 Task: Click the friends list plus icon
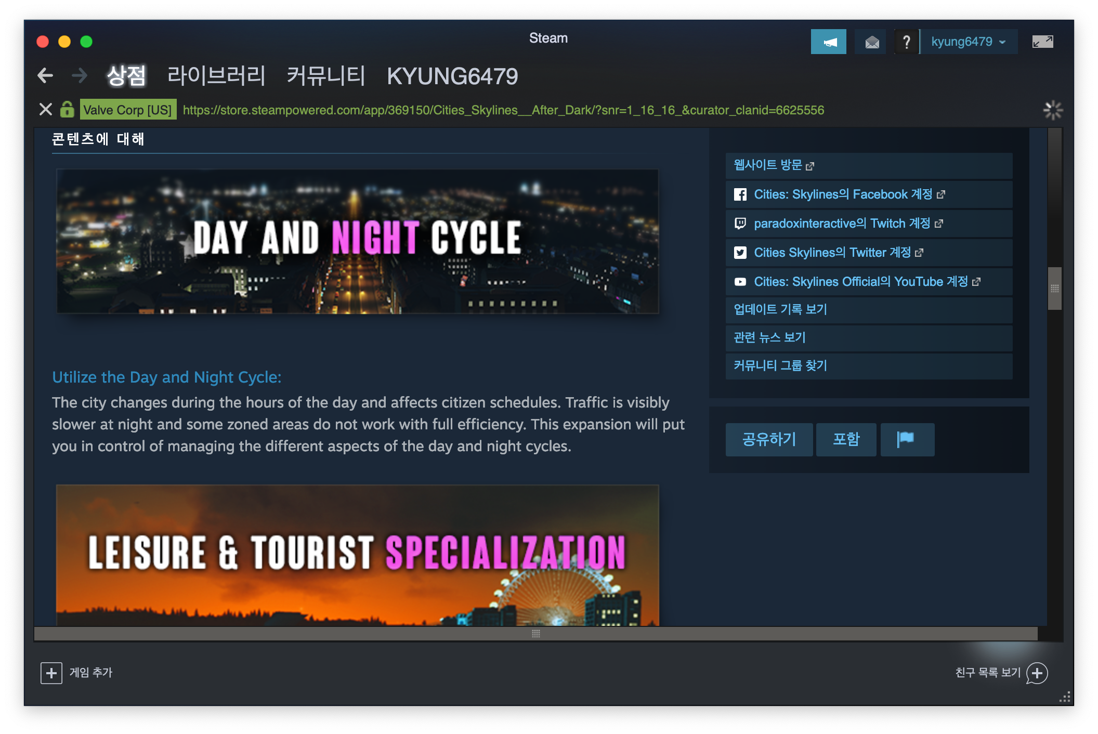pyautogui.click(x=1037, y=673)
